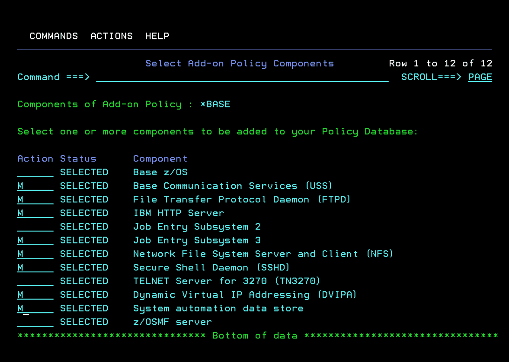The image size is (509, 362).
Task: Click Action field for z/OSMF server
Action: 35,322
